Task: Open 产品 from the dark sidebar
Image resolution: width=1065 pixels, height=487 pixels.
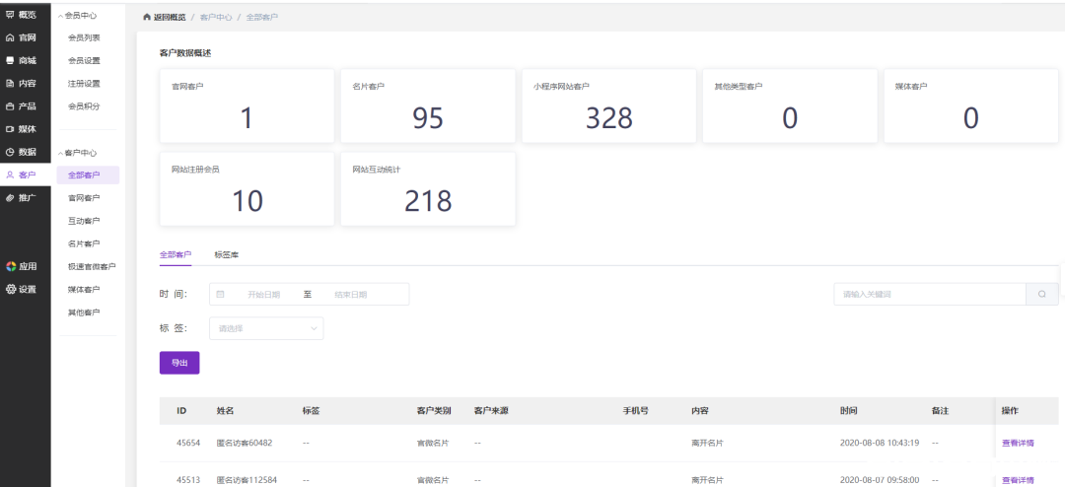Action: [21, 105]
